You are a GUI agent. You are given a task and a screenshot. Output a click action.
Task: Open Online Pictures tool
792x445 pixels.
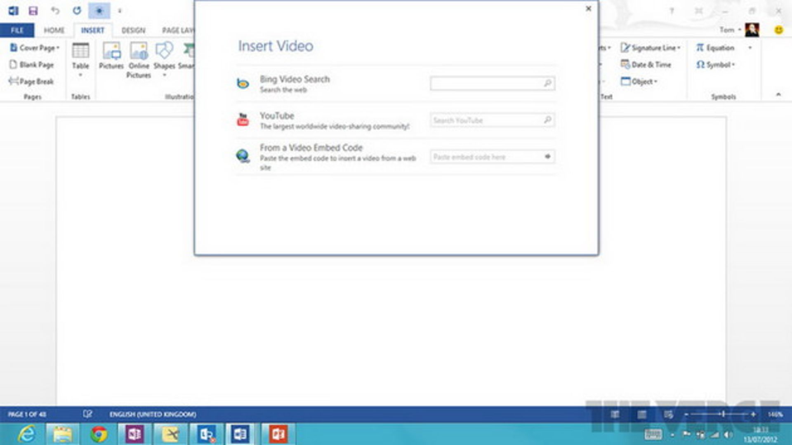click(x=139, y=60)
